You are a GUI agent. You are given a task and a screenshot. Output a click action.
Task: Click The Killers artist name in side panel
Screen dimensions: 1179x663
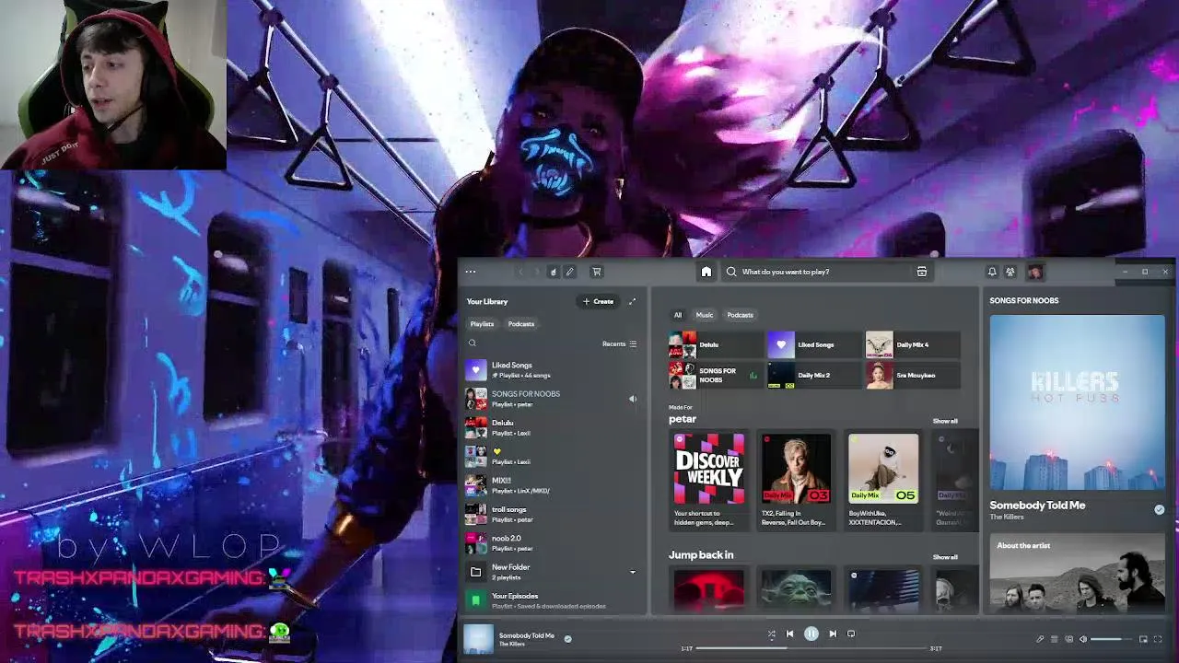[1007, 517]
